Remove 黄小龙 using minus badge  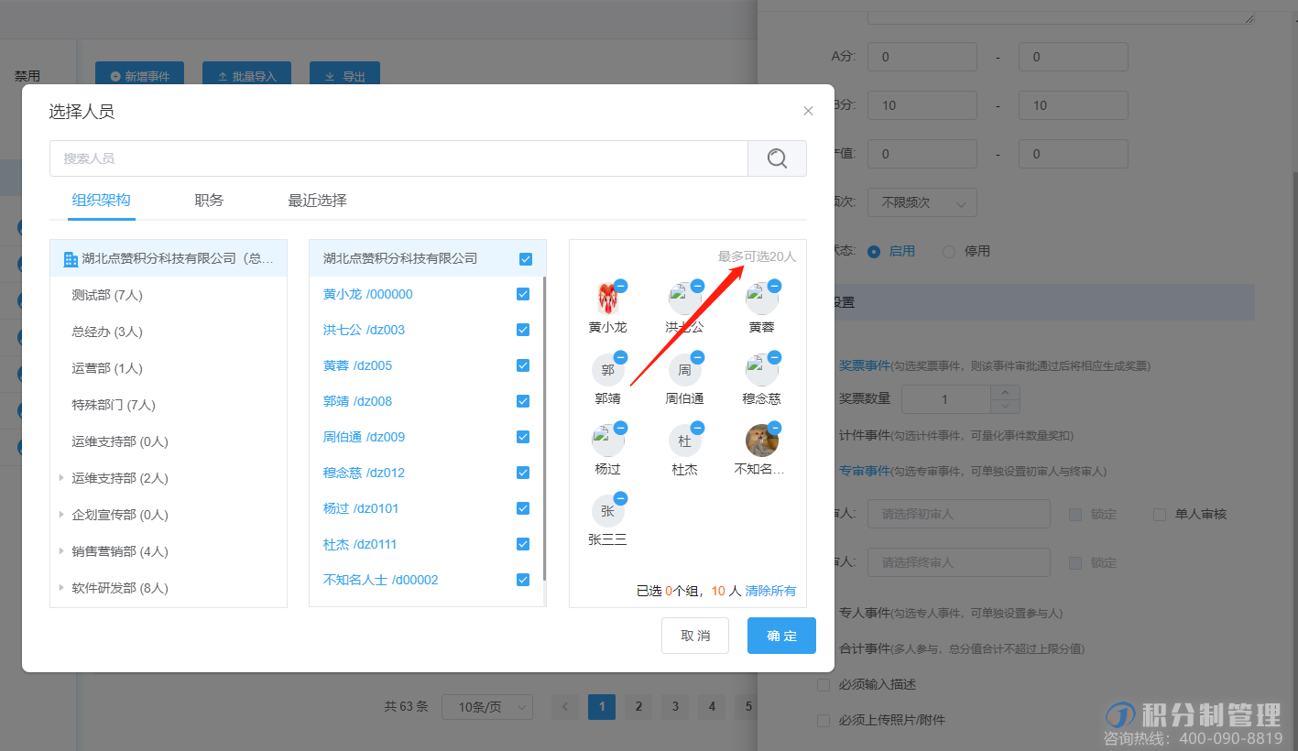click(620, 286)
